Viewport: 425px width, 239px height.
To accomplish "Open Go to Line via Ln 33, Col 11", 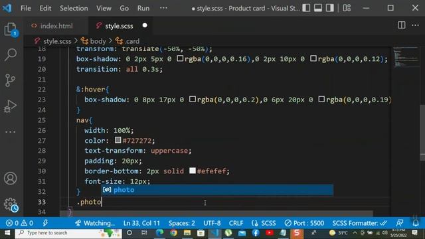I will point(141,223).
